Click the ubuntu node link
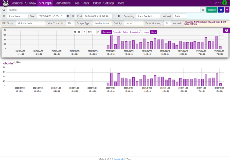230x161 pixels. (x=8, y=63)
